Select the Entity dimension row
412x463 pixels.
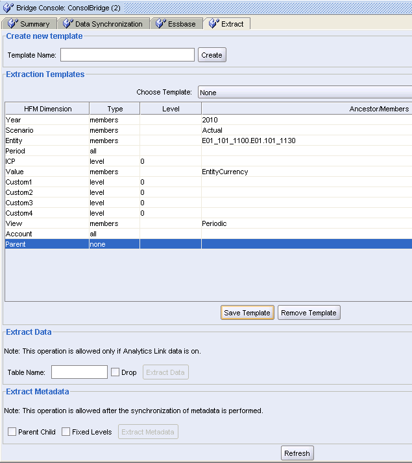pos(208,141)
